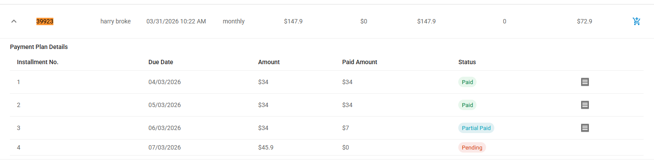654x166 pixels.
Task: Click the Status column header
Action: [x=467, y=62]
